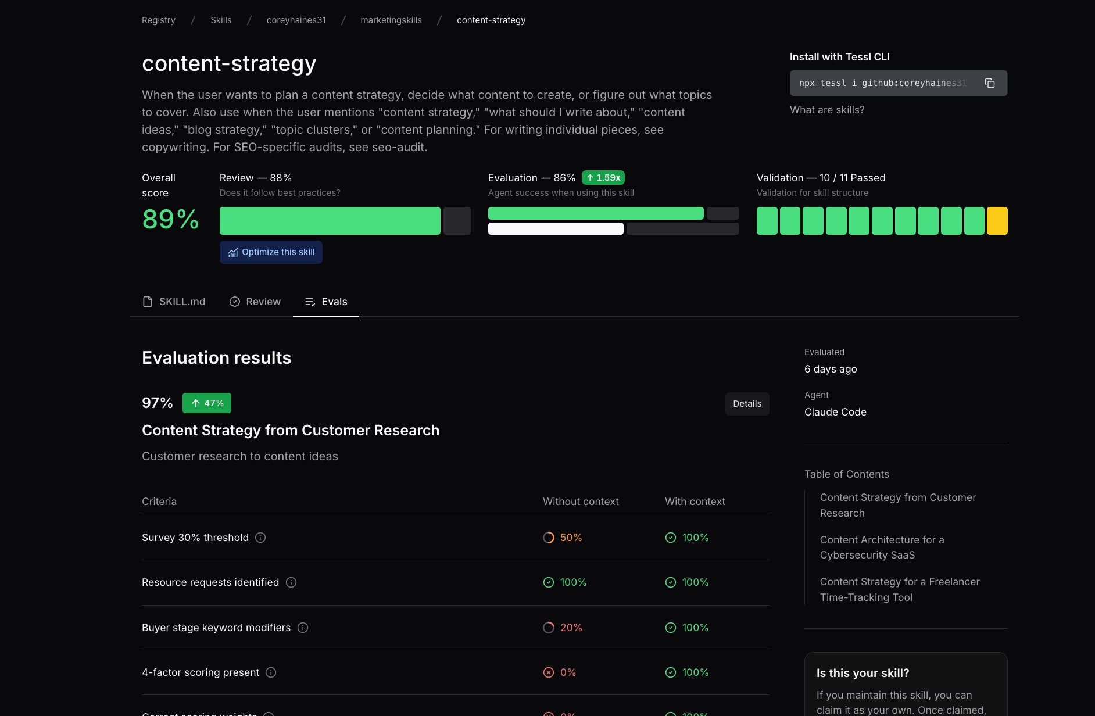Click Content Strategy from Customer Research heading

coord(291,430)
